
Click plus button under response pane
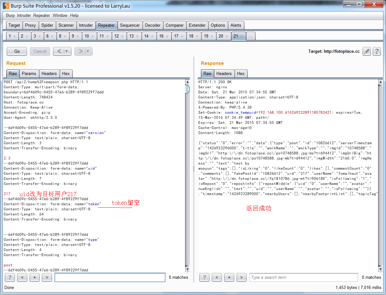coord(229,277)
